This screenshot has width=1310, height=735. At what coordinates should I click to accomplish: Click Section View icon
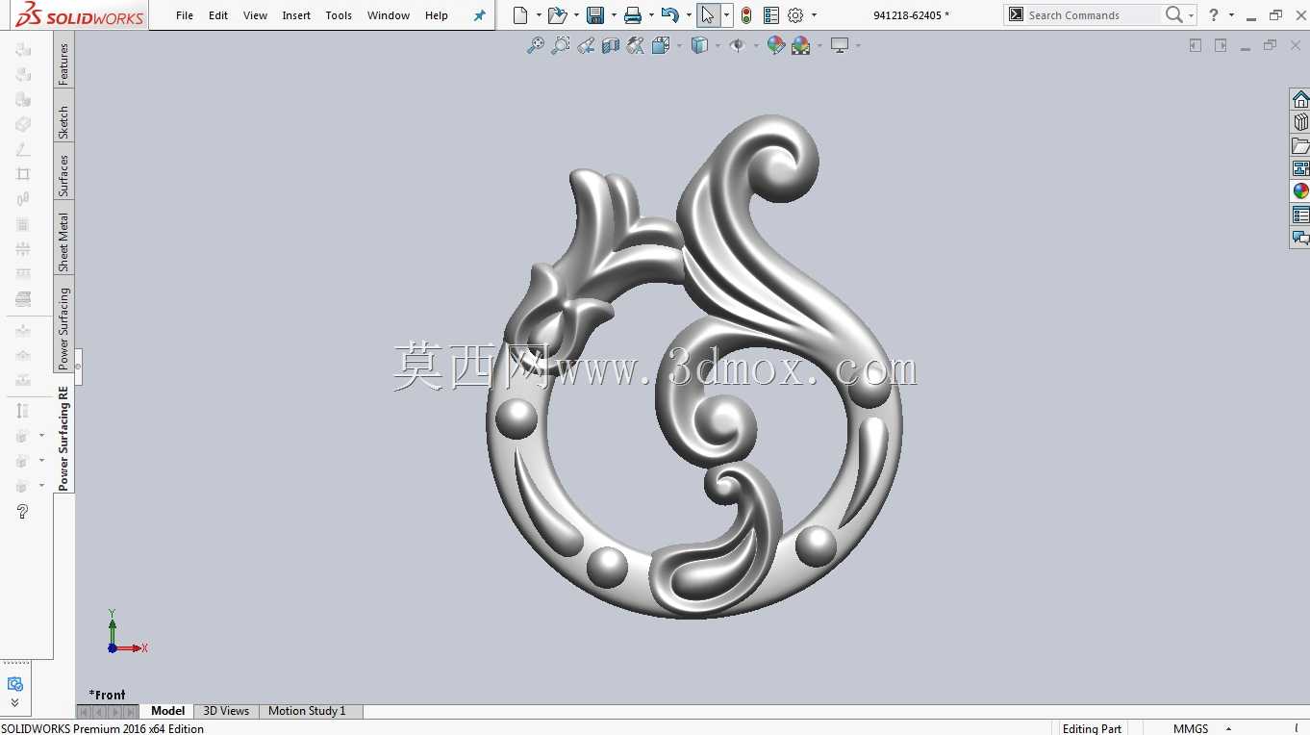click(x=611, y=45)
